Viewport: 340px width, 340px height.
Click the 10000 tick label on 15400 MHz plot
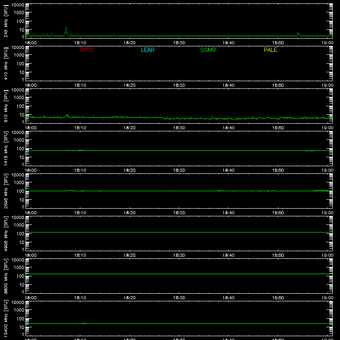click(x=18, y=303)
